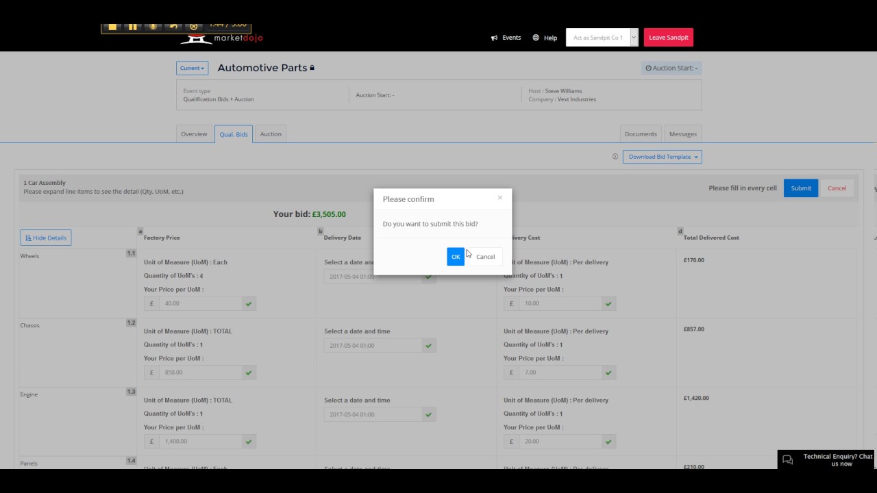Click the Chassis delivery cost field 7.00
Viewport: 877px width, 493px height.
click(x=560, y=372)
